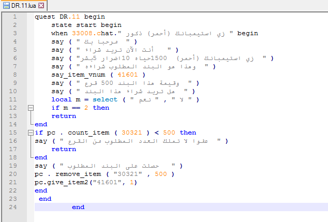
Task: Click the 'local' keyword on line 11
Action: pyautogui.click(x=62, y=99)
